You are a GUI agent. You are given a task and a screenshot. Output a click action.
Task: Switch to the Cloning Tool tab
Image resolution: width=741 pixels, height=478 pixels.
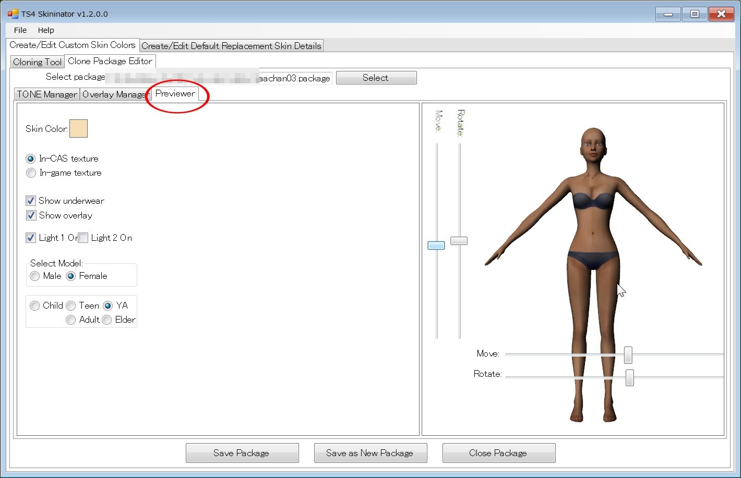click(37, 62)
